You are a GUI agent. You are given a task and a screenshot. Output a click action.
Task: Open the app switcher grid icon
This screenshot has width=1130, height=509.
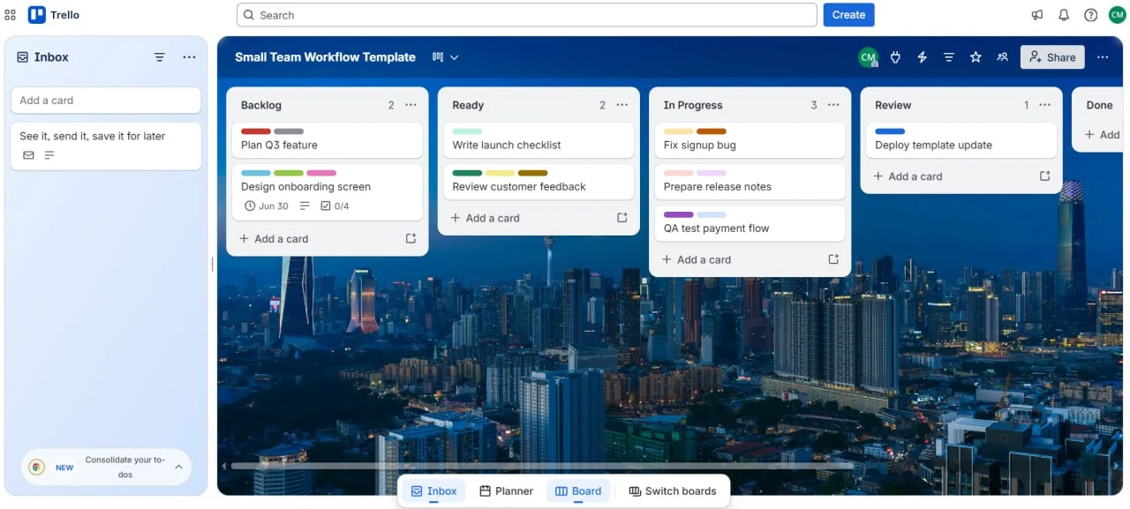point(11,15)
